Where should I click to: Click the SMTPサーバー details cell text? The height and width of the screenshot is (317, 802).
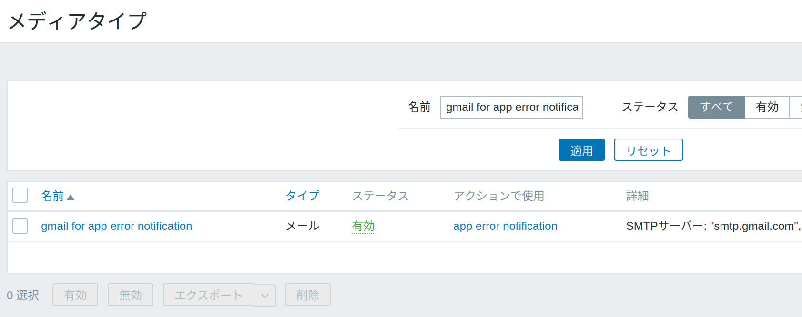[713, 226]
